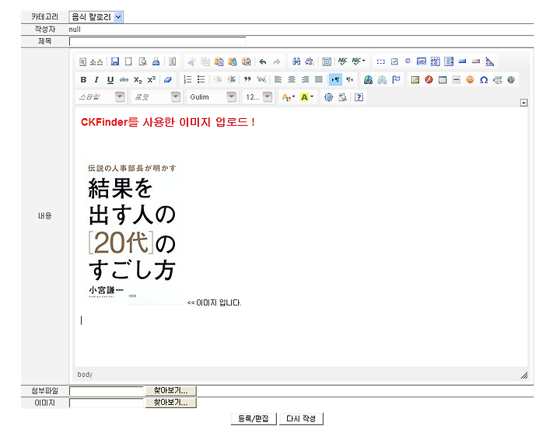Toggle the numbered list
The height and width of the screenshot is (440, 560).
[187, 79]
